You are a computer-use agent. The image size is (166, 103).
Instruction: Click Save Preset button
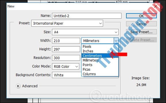[x=141, y=32]
